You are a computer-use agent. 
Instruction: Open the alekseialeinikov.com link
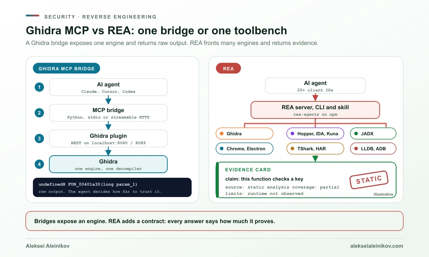pos(378,246)
